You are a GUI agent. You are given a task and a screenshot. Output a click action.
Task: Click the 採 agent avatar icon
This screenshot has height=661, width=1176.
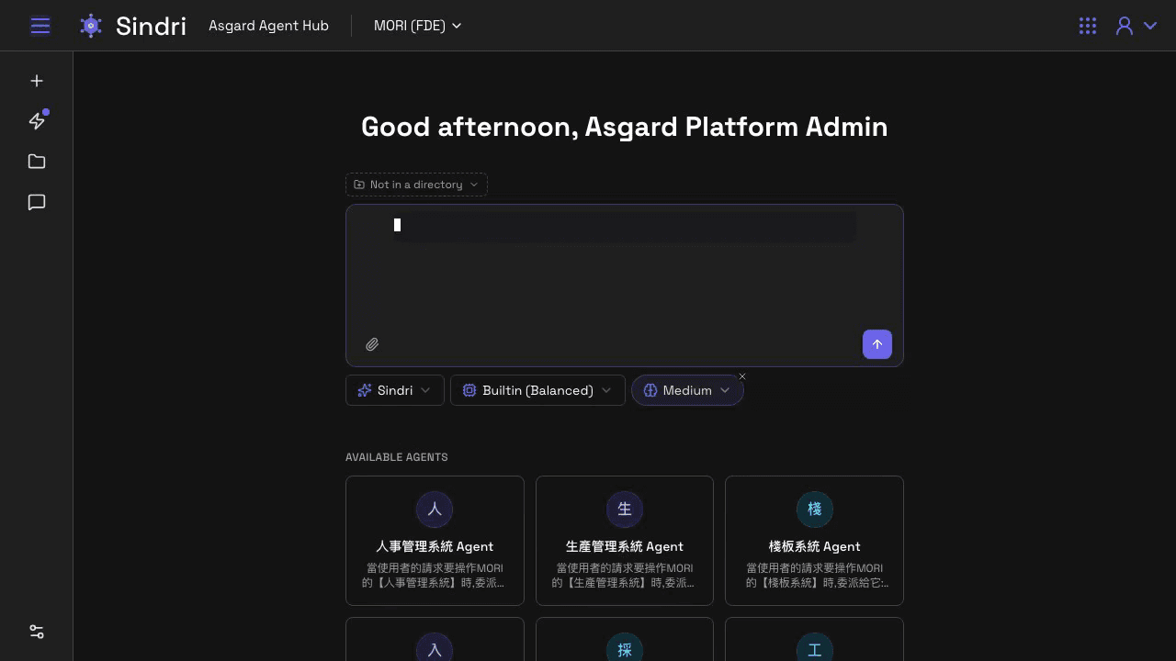pyautogui.click(x=625, y=648)
